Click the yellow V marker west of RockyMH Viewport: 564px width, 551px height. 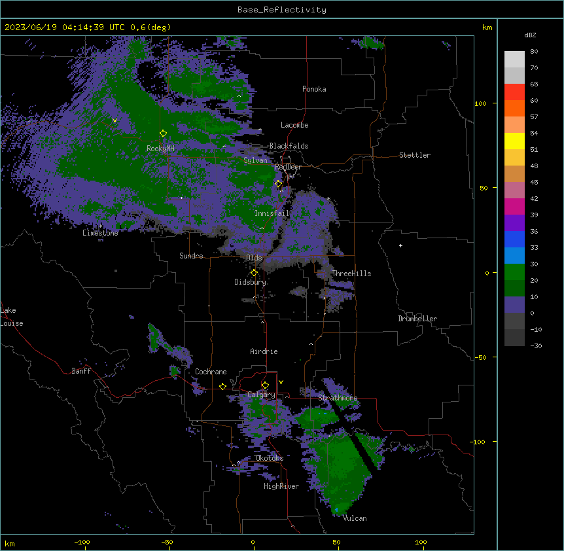point(115,120)
